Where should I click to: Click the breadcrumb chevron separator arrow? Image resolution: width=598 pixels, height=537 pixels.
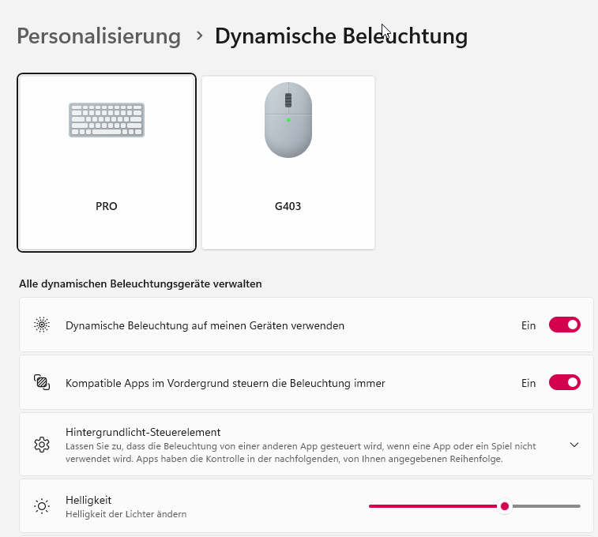199,36
